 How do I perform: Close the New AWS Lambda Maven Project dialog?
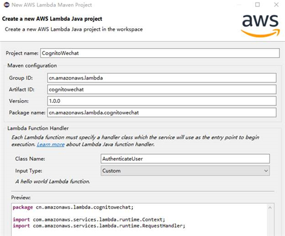coord(276,5)
